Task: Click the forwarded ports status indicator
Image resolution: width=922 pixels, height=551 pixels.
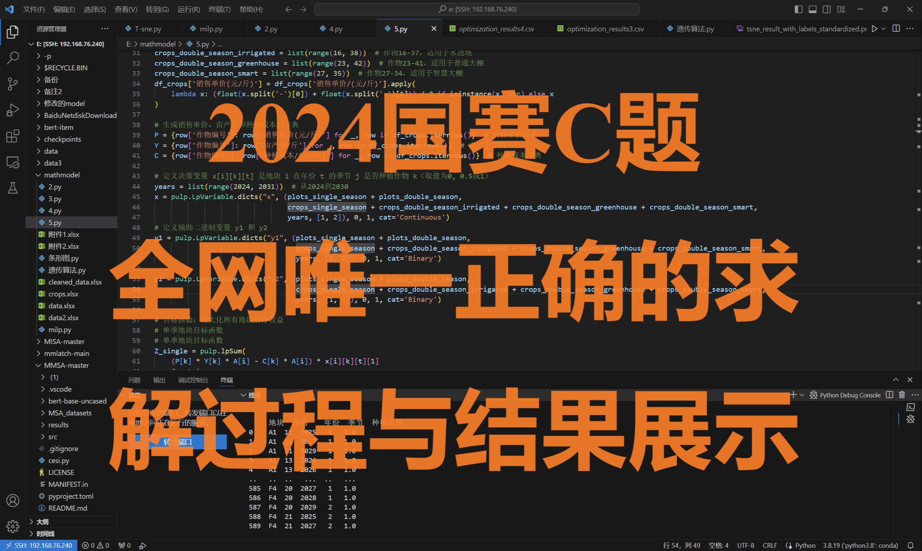Action: click(x=124, y=546)
